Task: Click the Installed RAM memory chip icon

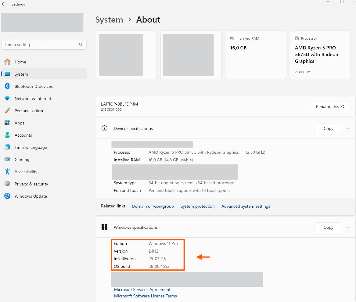Action: [x=232, y=38]
